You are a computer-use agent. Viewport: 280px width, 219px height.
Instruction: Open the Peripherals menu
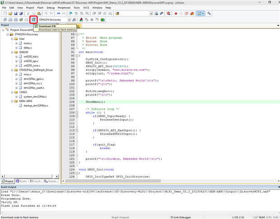click(63, 8)
